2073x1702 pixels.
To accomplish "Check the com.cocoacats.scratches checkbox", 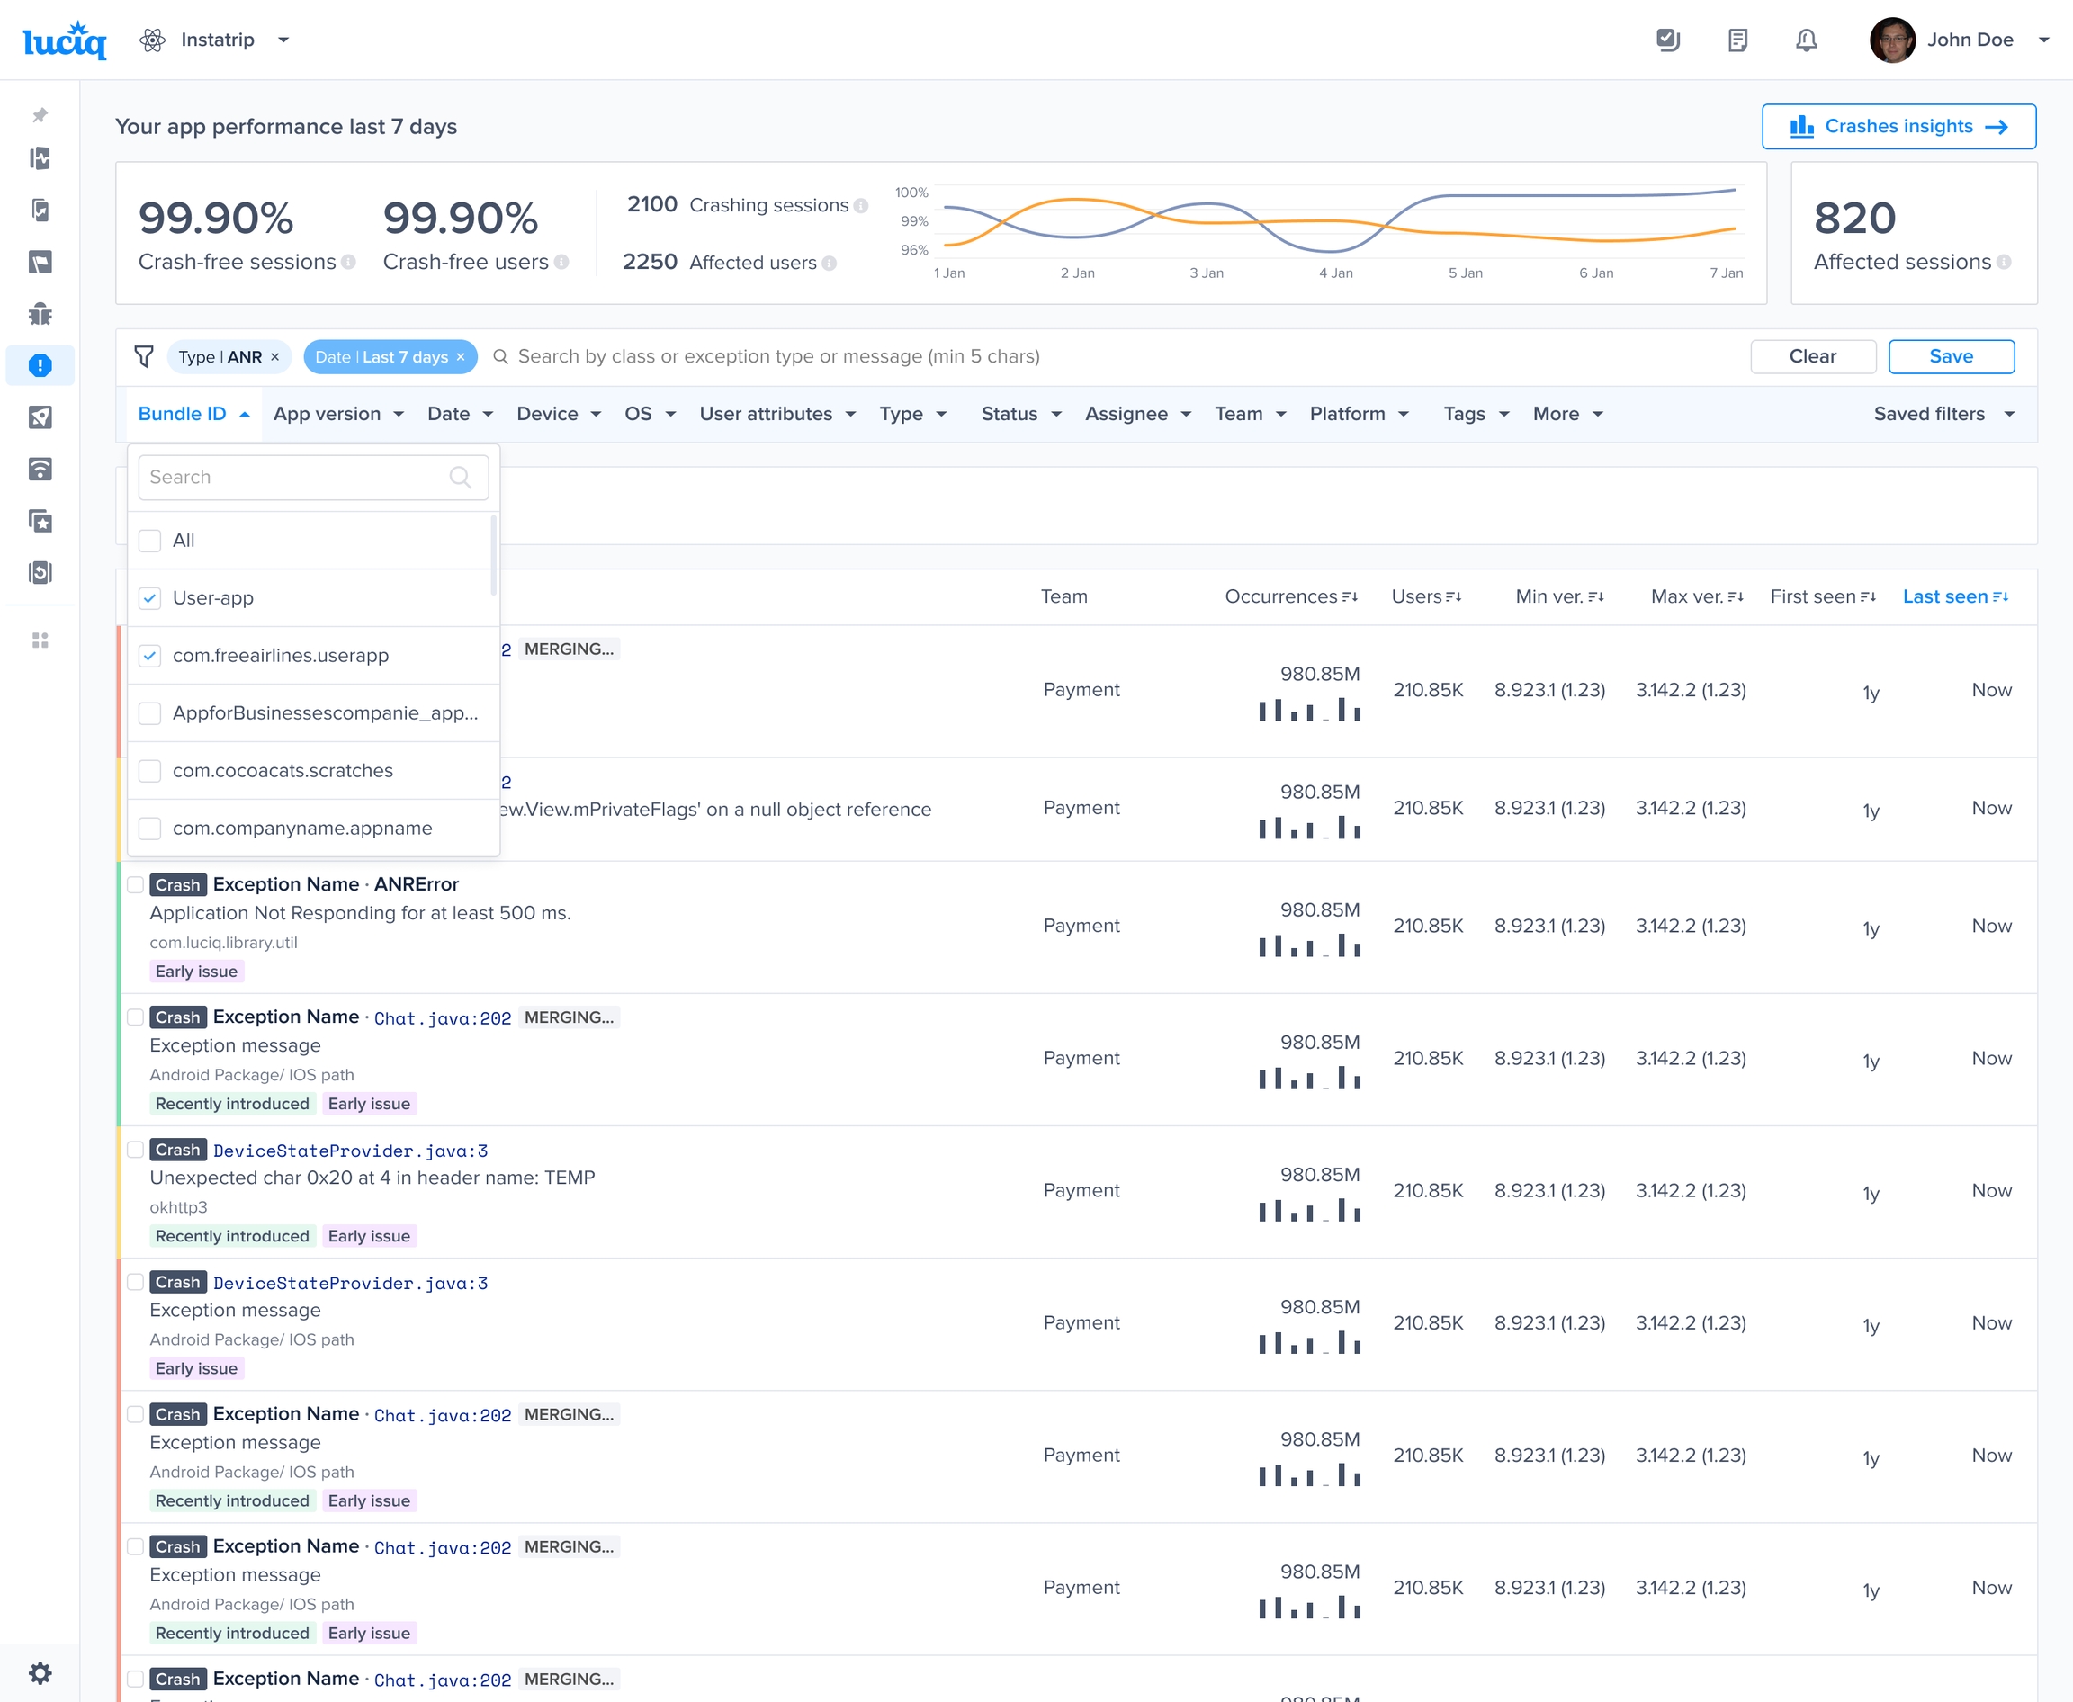I will tap(150, 771).
